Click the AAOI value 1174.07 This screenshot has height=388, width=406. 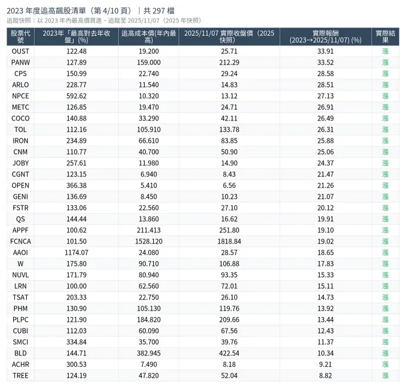point(76,252)
